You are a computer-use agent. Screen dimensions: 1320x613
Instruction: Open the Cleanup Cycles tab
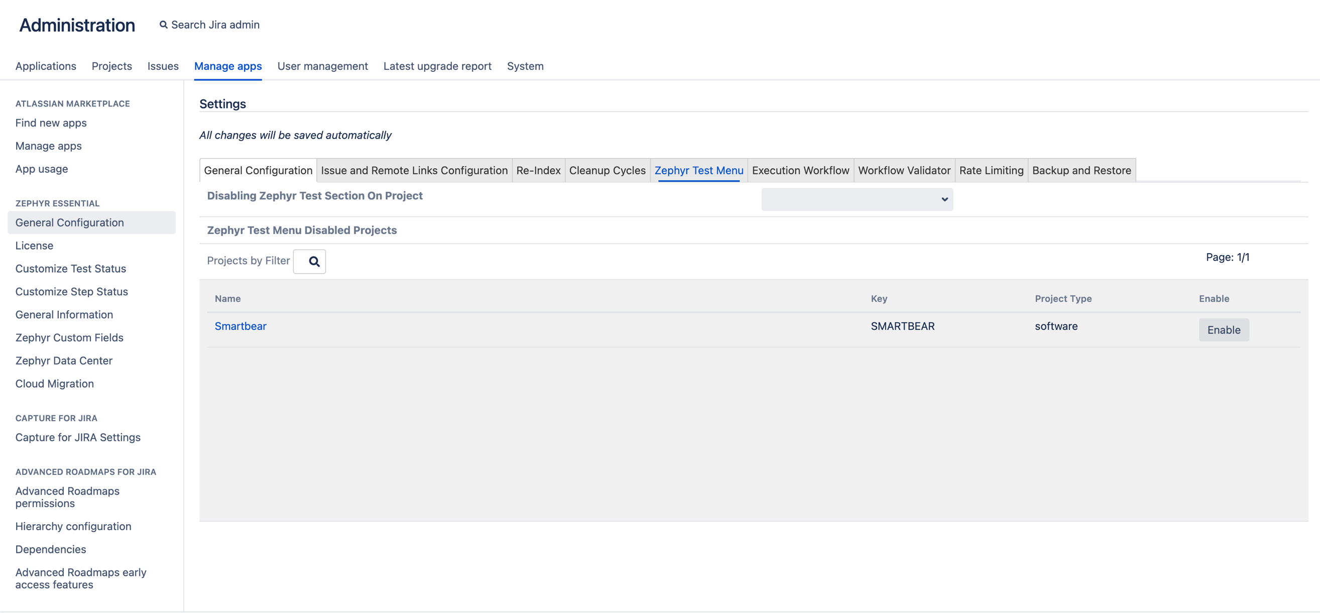pos(607,170)
